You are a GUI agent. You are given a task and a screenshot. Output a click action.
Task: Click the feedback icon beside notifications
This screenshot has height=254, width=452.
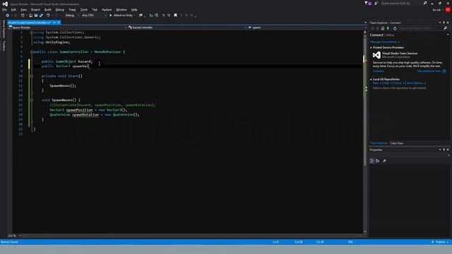pos(376,3)
